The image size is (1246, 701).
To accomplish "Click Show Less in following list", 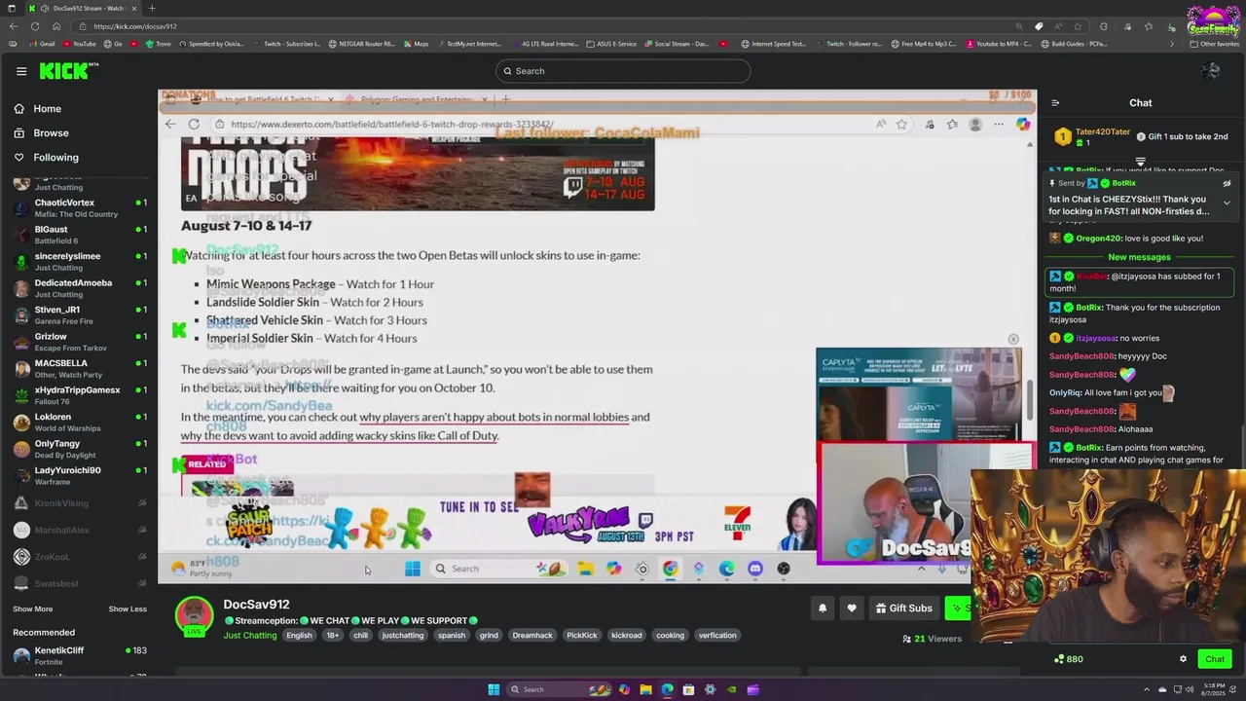I will click(x=128, y=609).
